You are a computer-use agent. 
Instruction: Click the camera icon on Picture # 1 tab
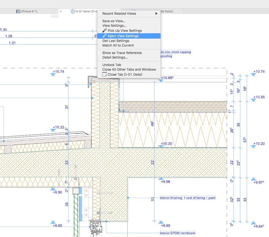18,11
